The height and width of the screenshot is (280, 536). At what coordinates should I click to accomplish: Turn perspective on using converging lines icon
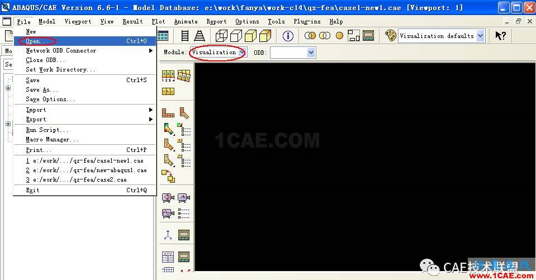tap(200, 36)
